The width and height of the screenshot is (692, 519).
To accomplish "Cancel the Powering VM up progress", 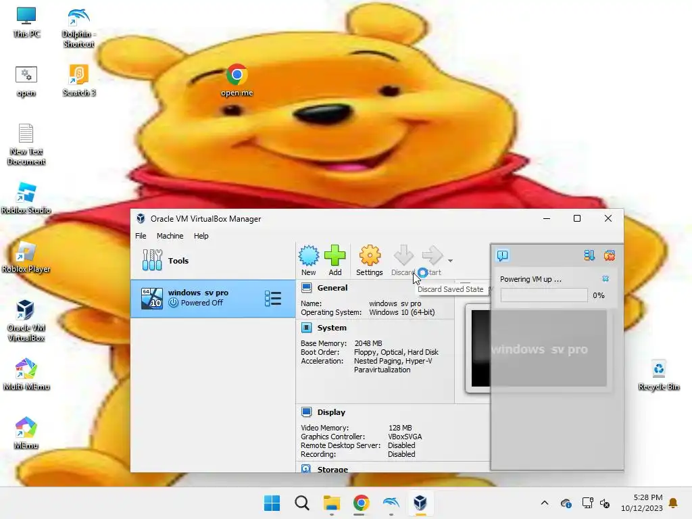I will (605, 278).
